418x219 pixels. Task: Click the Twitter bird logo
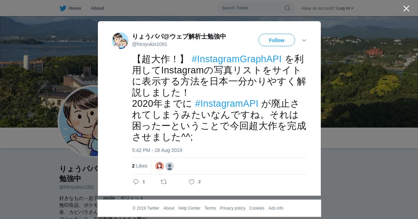(63, 8)
